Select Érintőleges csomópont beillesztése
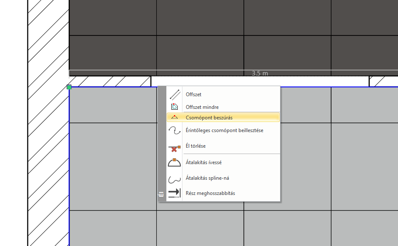The height and width of the screenshot is (246, 398). (x=223, y=130)
